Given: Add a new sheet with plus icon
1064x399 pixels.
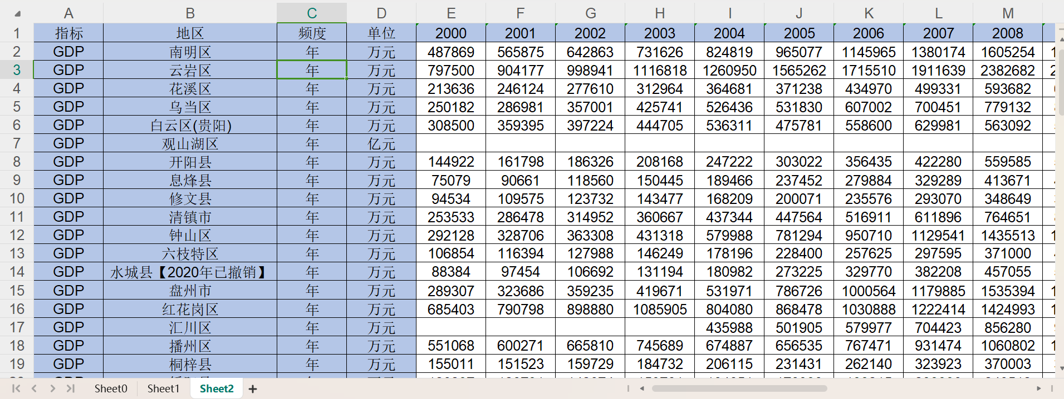Looking at the screenshot, I should coord(253,389).
